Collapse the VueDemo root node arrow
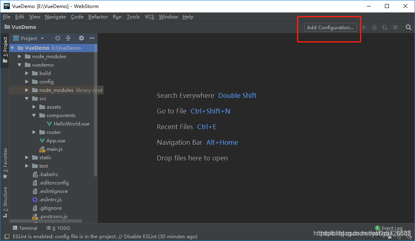 click(x=12, y=48)
